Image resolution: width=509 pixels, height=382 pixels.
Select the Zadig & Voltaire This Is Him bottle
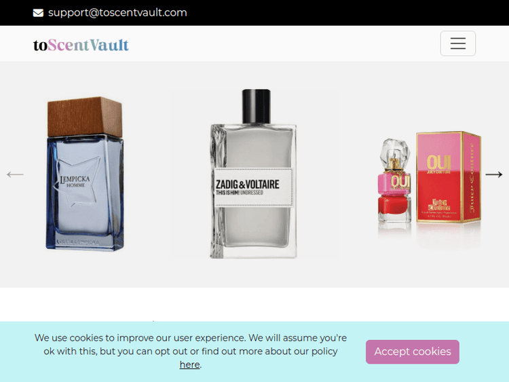point(254,174)
